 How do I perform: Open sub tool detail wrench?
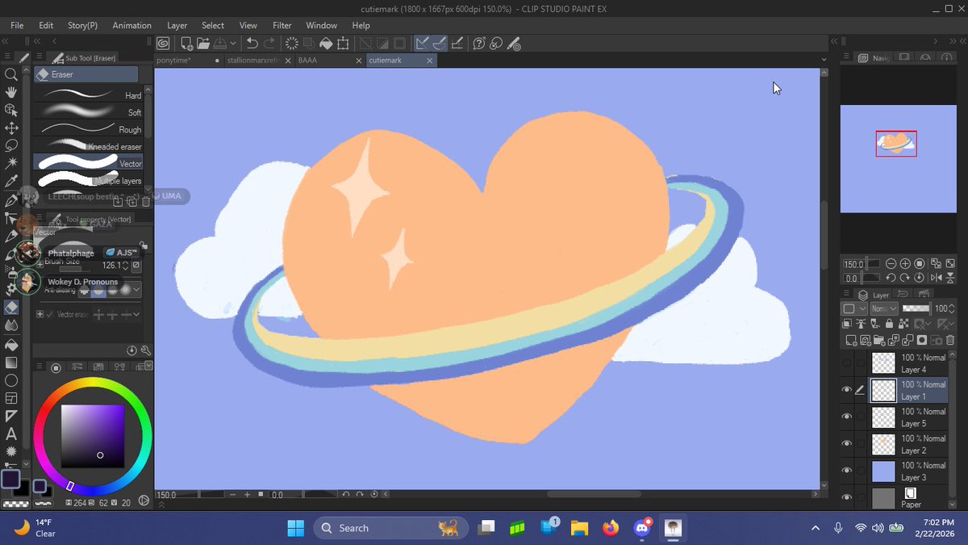click(x=146, y=350)
